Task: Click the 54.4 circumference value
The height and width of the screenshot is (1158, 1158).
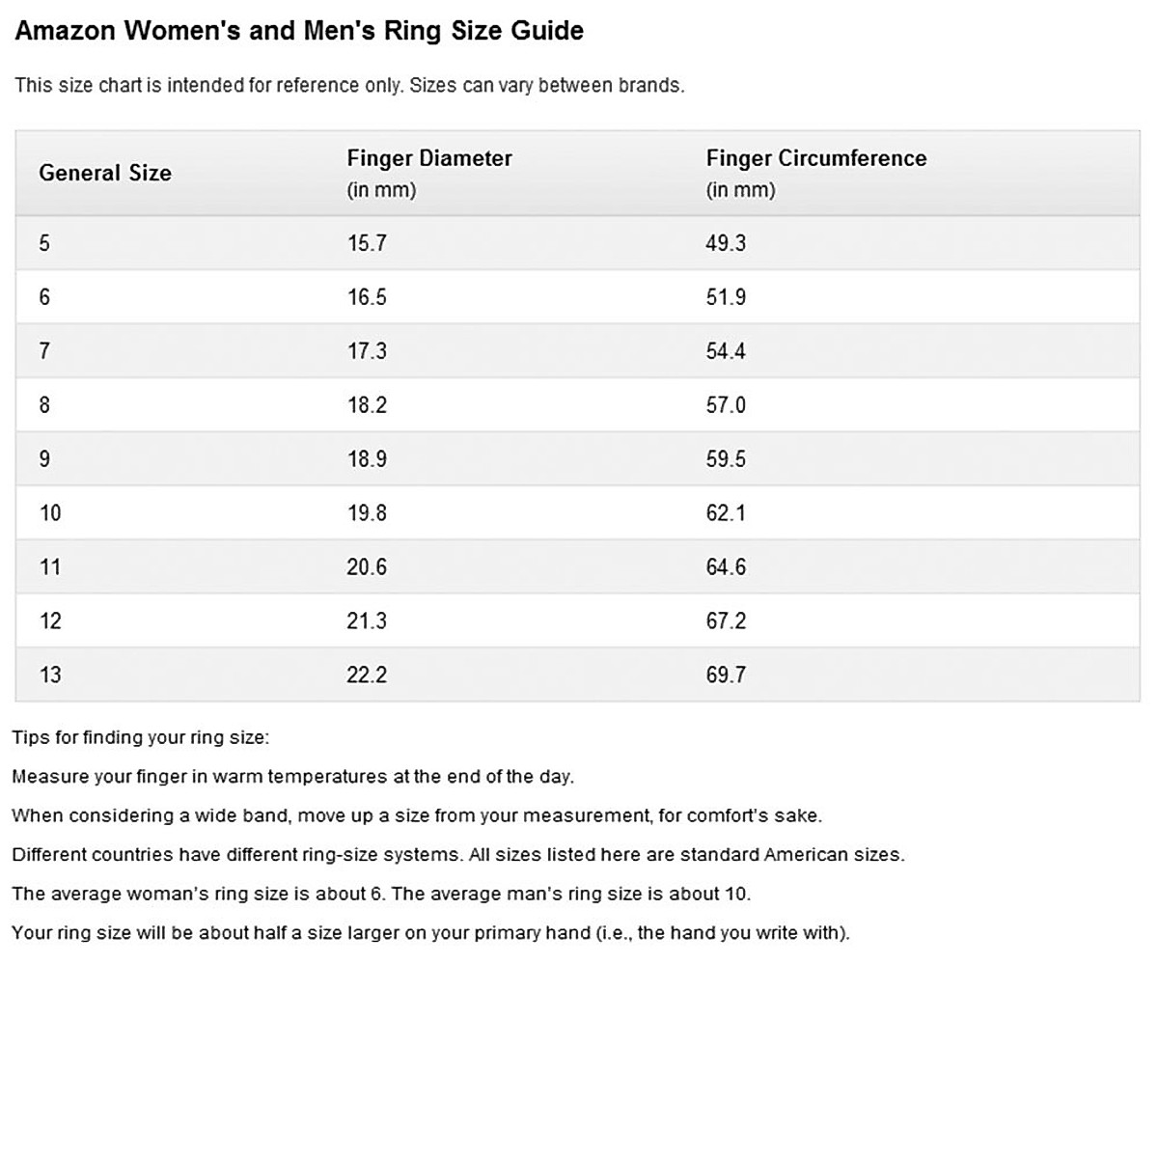Action: (726, 351)
